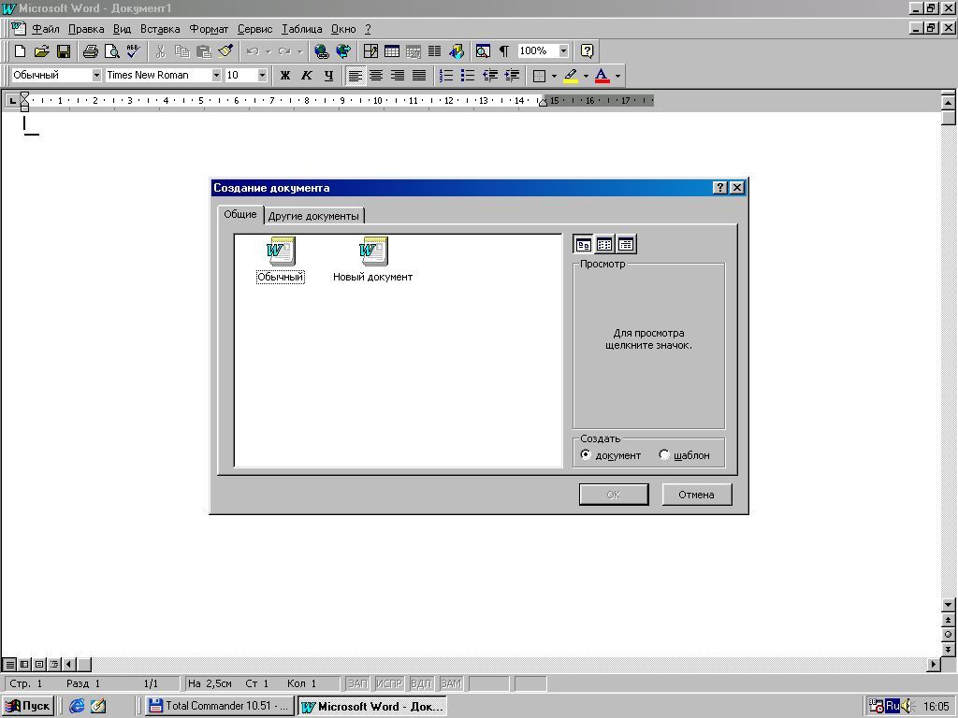Click the Decrease Indent icon
Viewport: 958px width, 718px height.
click(490, 75)
